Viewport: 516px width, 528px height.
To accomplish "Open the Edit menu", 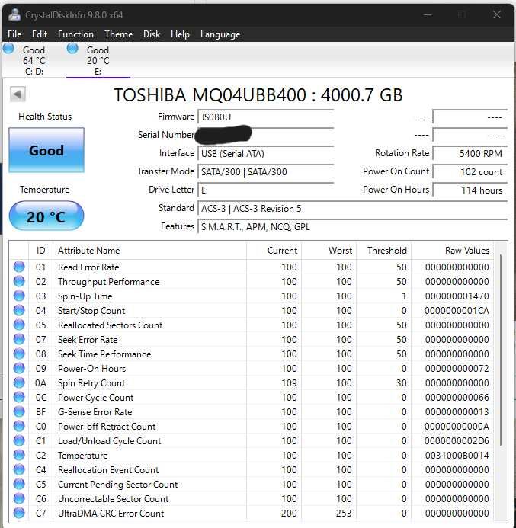I will [x=40, y=34].
